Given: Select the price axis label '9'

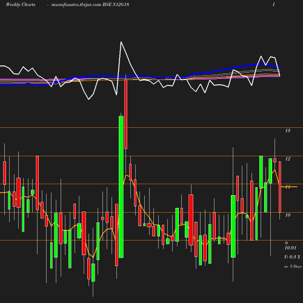Looking at the screenshot, I should click(286, 243).
